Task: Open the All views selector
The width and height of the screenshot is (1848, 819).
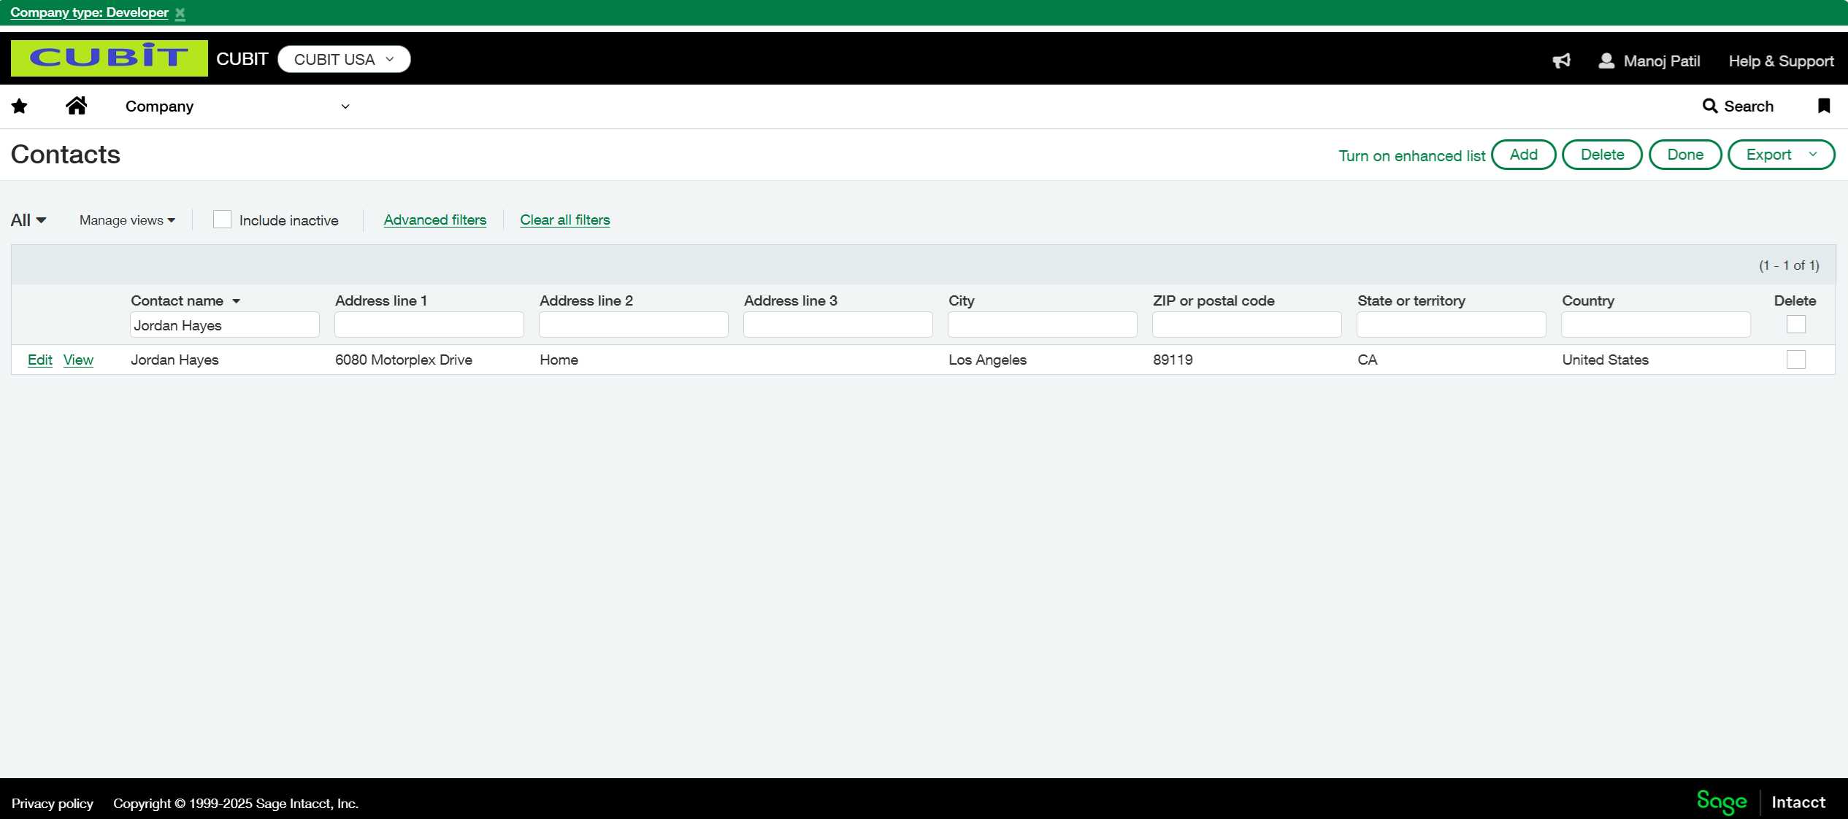Action: click(x=28, y=220)
